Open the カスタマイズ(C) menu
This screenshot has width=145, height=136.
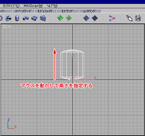11,6
